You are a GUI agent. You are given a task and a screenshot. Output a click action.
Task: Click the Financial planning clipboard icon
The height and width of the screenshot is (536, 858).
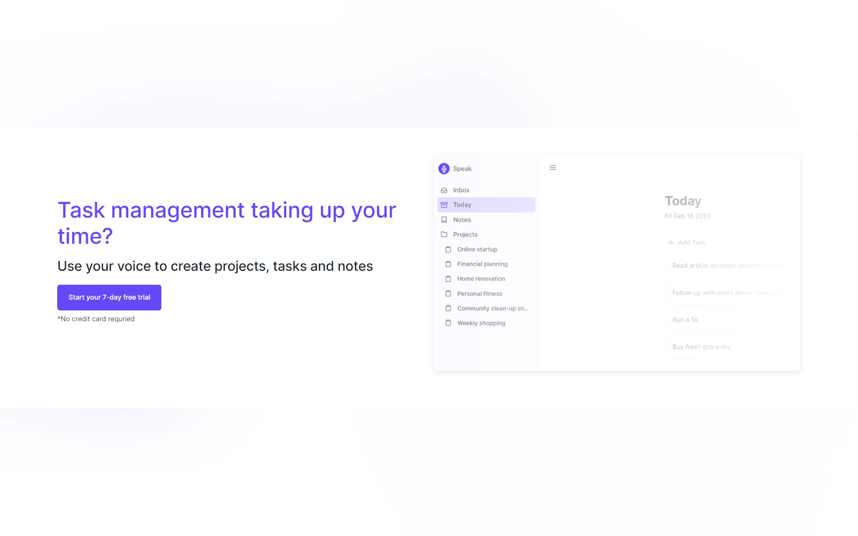[448, 264]
